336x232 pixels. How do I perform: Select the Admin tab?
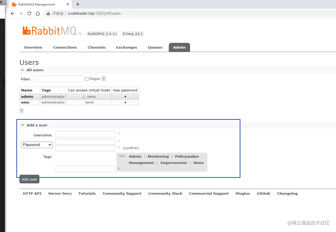(x=179, y=48)
